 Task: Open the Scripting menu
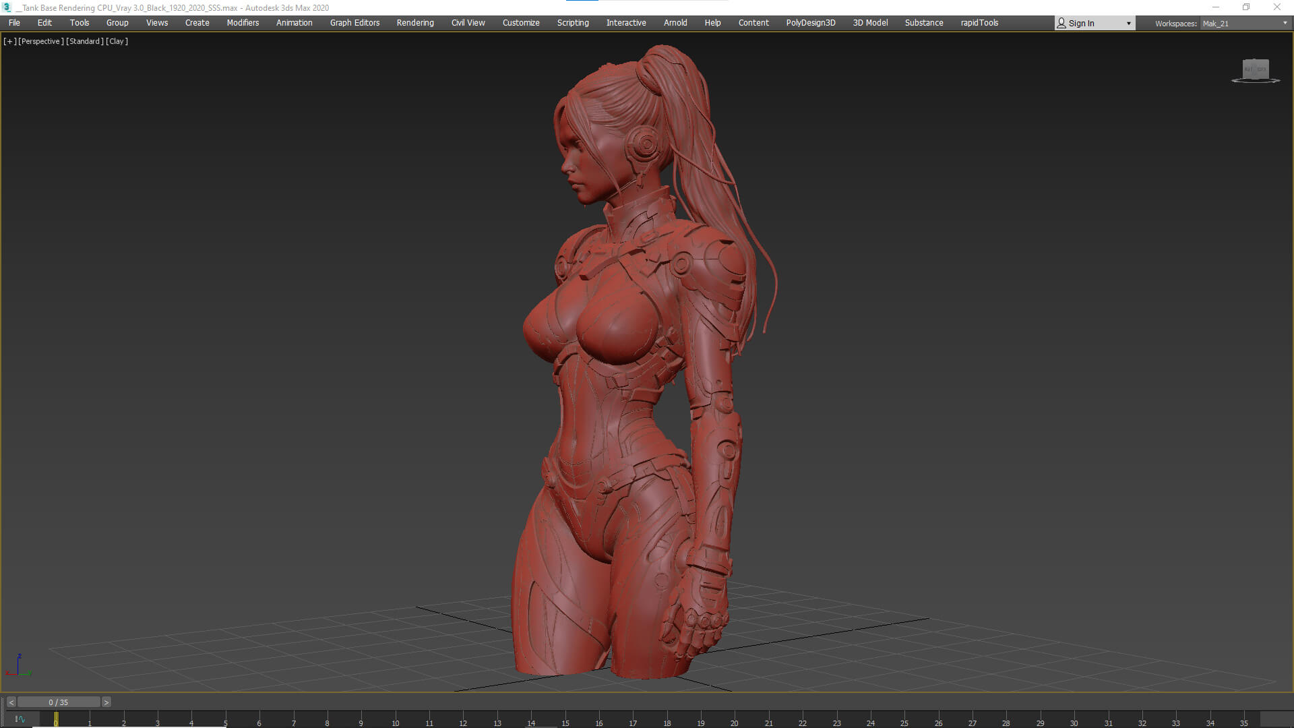pyautogui.click(x=573, y=23)
